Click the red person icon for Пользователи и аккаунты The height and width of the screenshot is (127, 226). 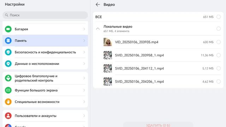click(x=8, y=116)
